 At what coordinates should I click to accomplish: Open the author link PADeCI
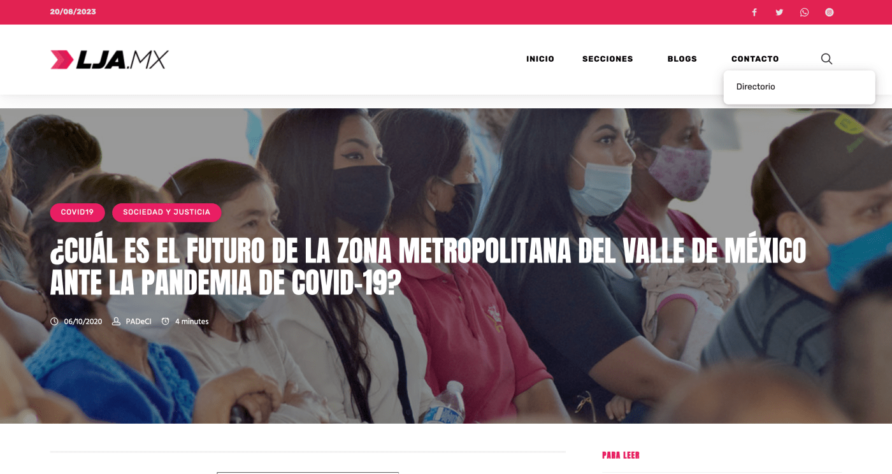click(x=138, y=322)
